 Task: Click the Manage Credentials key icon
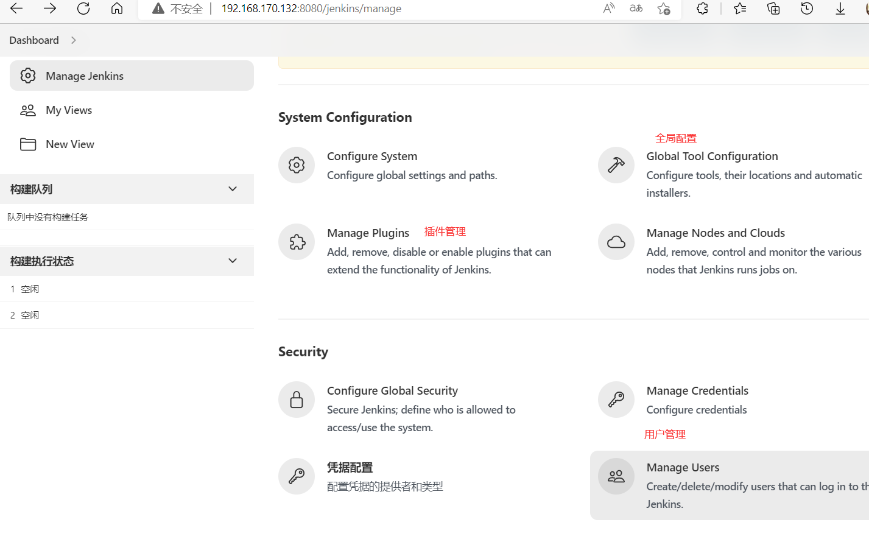616,400
